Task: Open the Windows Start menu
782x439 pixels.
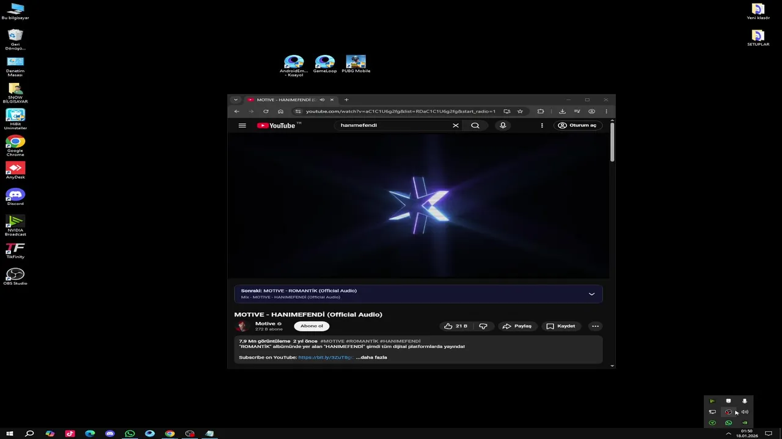Action: (10, 434)
